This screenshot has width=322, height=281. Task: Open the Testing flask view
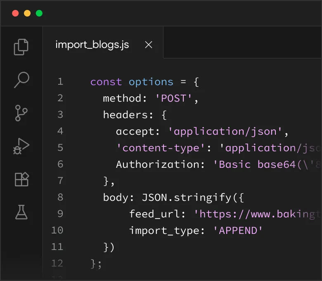click(21, 212)
